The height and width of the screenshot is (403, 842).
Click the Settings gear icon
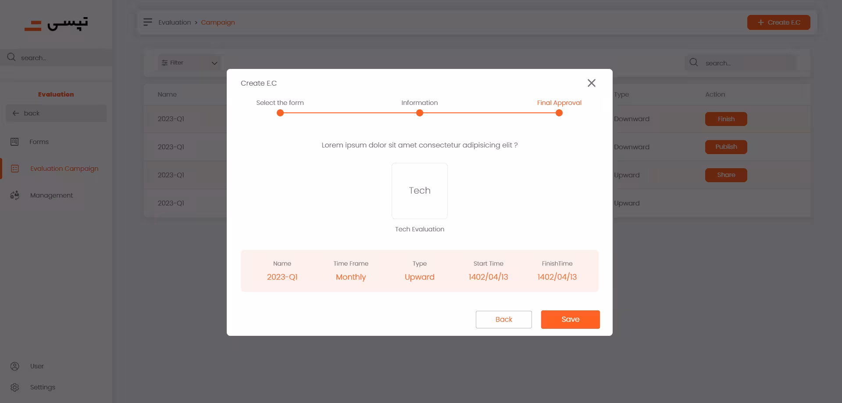(x=15, y=387)
